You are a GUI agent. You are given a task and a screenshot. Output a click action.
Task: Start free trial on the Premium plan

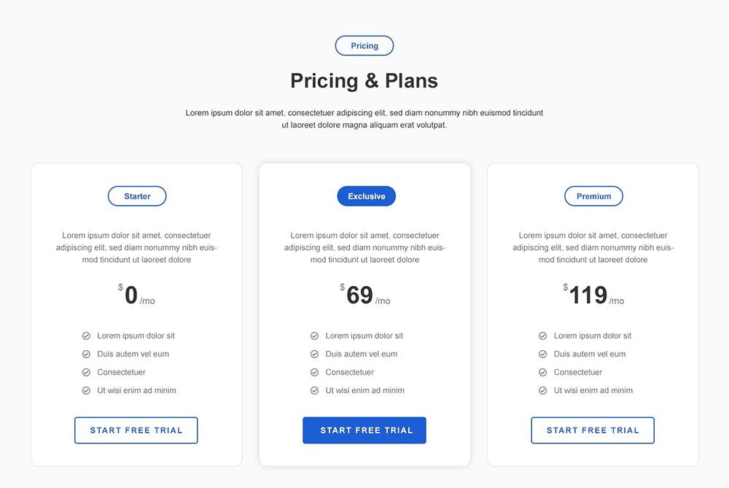(593, 430)
